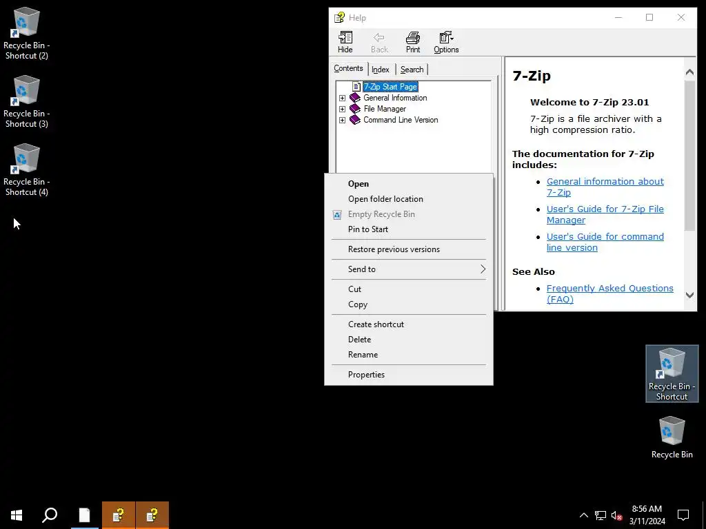706x529 pixels.
Task: Click the network tray icon
Action: click(601, 515)
